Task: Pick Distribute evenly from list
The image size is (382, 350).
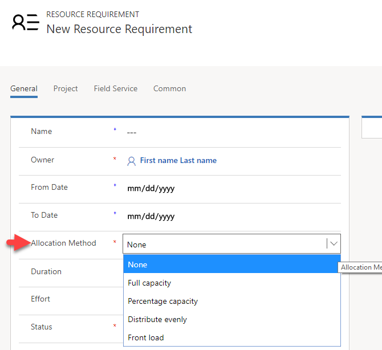Action: point(157,319)
